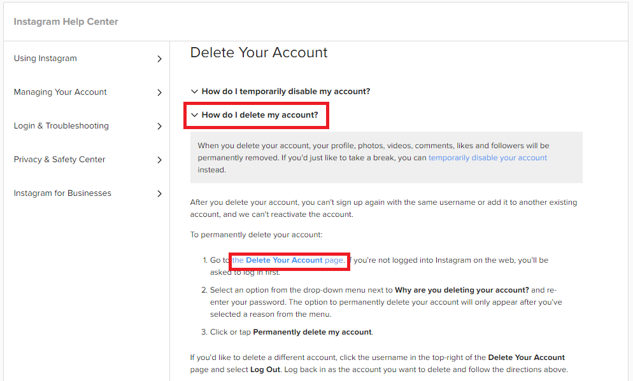Image resolution: width=633 pixels, height=381 pixels.
Task: Click chevron arrow beside Login & Troubleshooting
Action: 159,126
